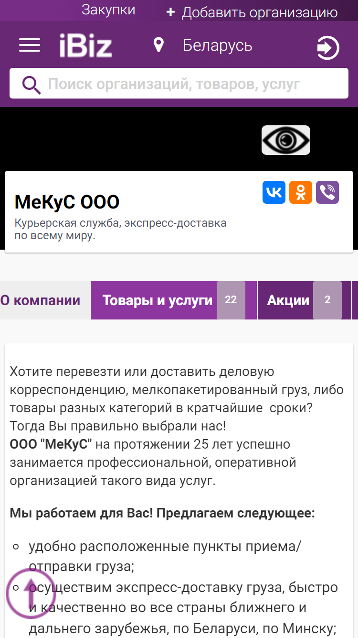358x638 pixels.
Task: Click удобно расположенные пункты приема bullet
Action: (165, 556)
